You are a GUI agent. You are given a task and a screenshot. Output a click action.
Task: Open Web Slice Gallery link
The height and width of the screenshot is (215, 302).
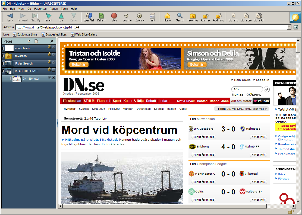(x=84, y=34)
